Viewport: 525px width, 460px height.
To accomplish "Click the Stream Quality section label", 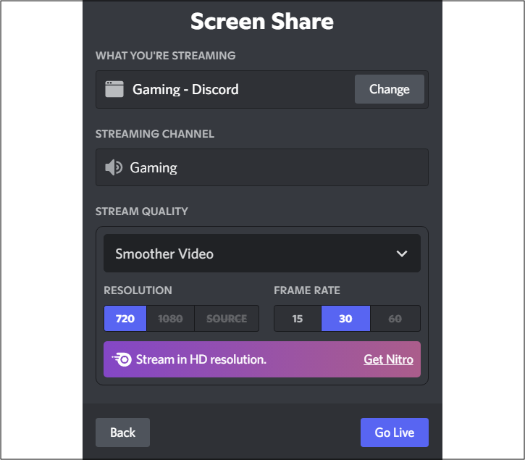I will (142, 212).
